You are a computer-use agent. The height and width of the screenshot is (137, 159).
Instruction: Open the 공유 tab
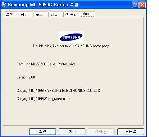[x=26, y=14]
